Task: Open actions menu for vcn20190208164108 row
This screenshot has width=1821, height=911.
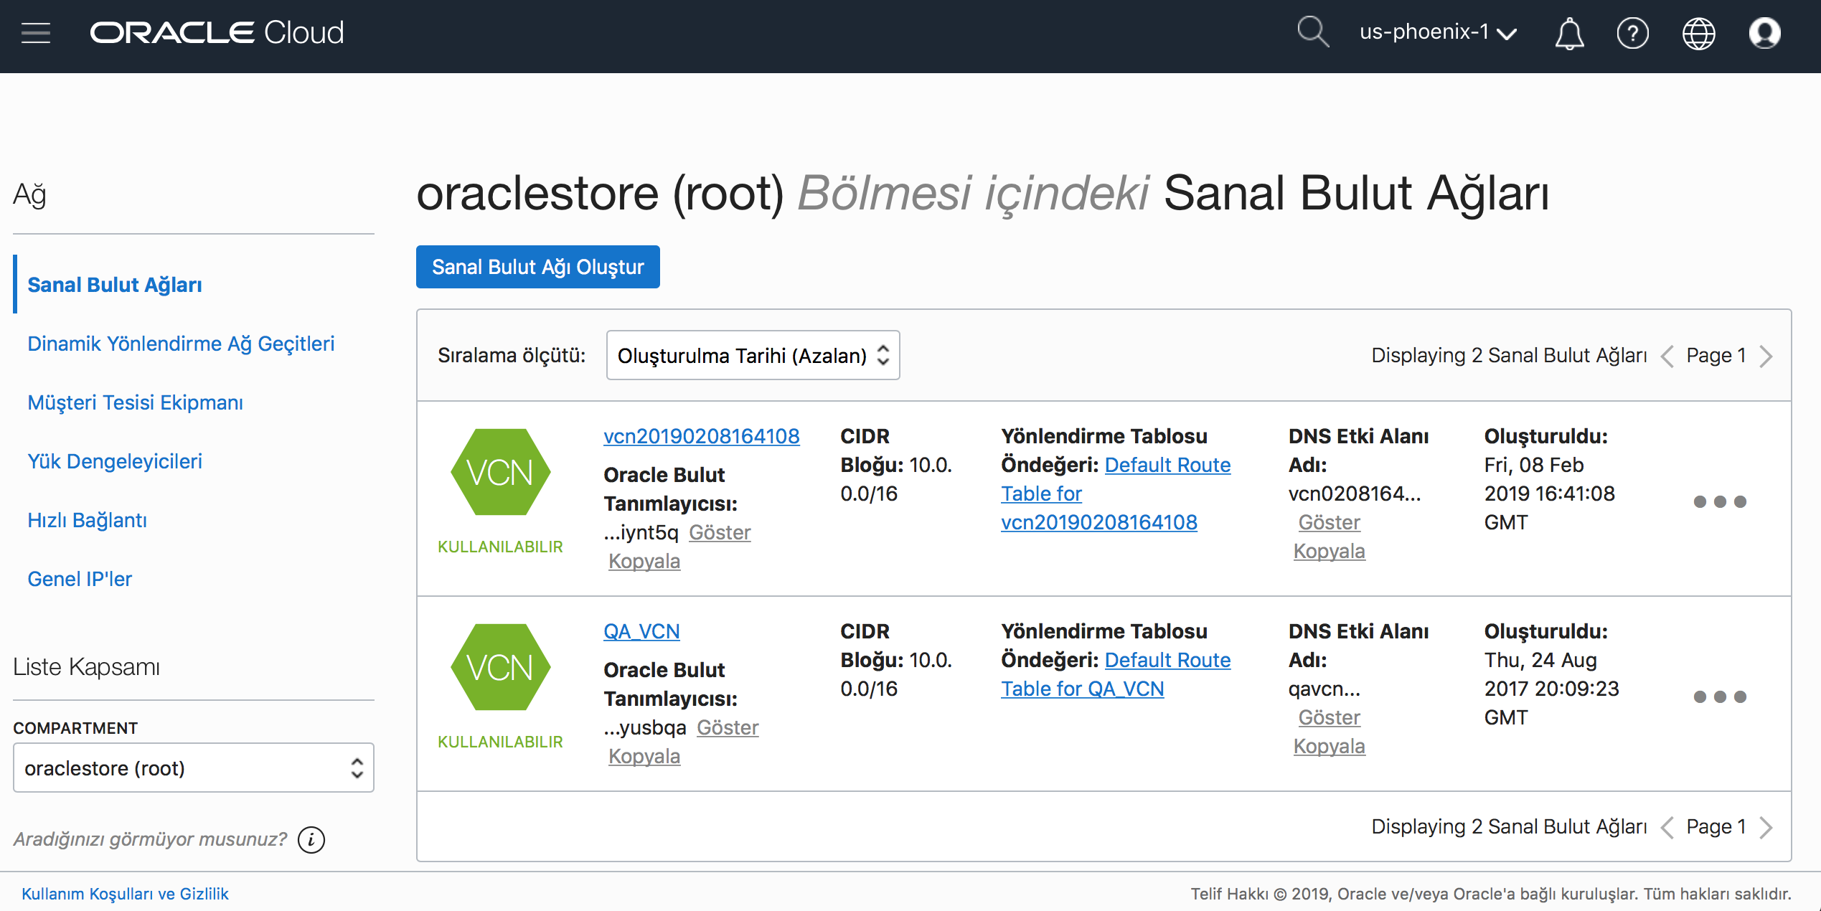Action: (x=1719, y=501)
